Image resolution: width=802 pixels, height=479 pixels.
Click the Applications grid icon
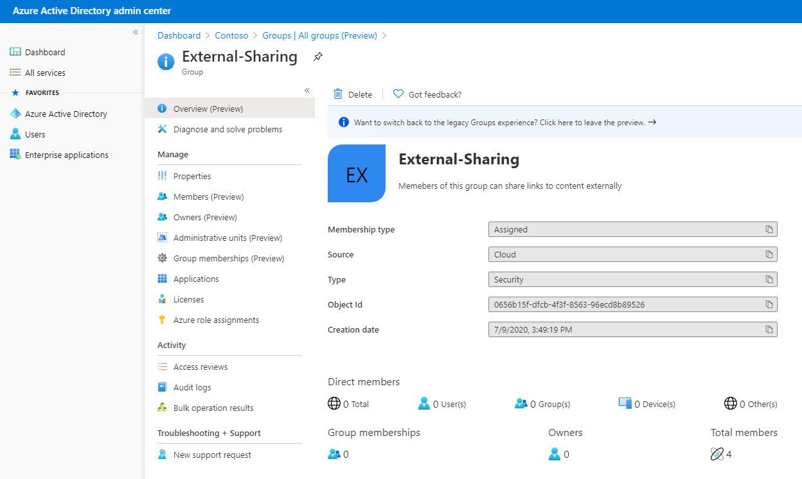tap(162, 279)
